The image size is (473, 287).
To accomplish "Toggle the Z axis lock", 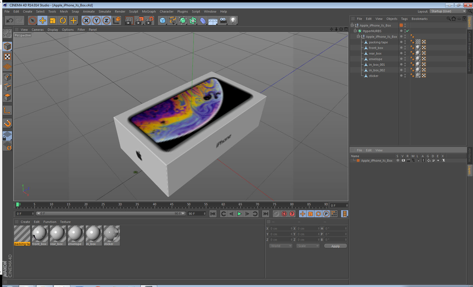I will pyautogui.click(x=106, y=20).
